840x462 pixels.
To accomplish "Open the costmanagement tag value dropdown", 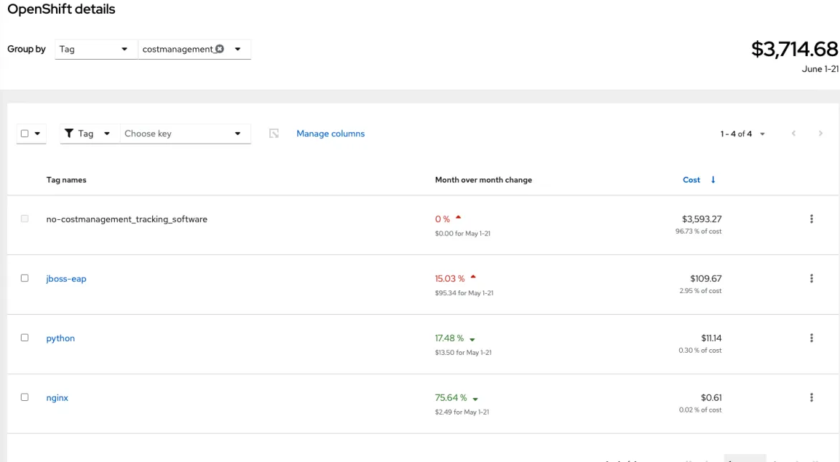I will 238,49.
